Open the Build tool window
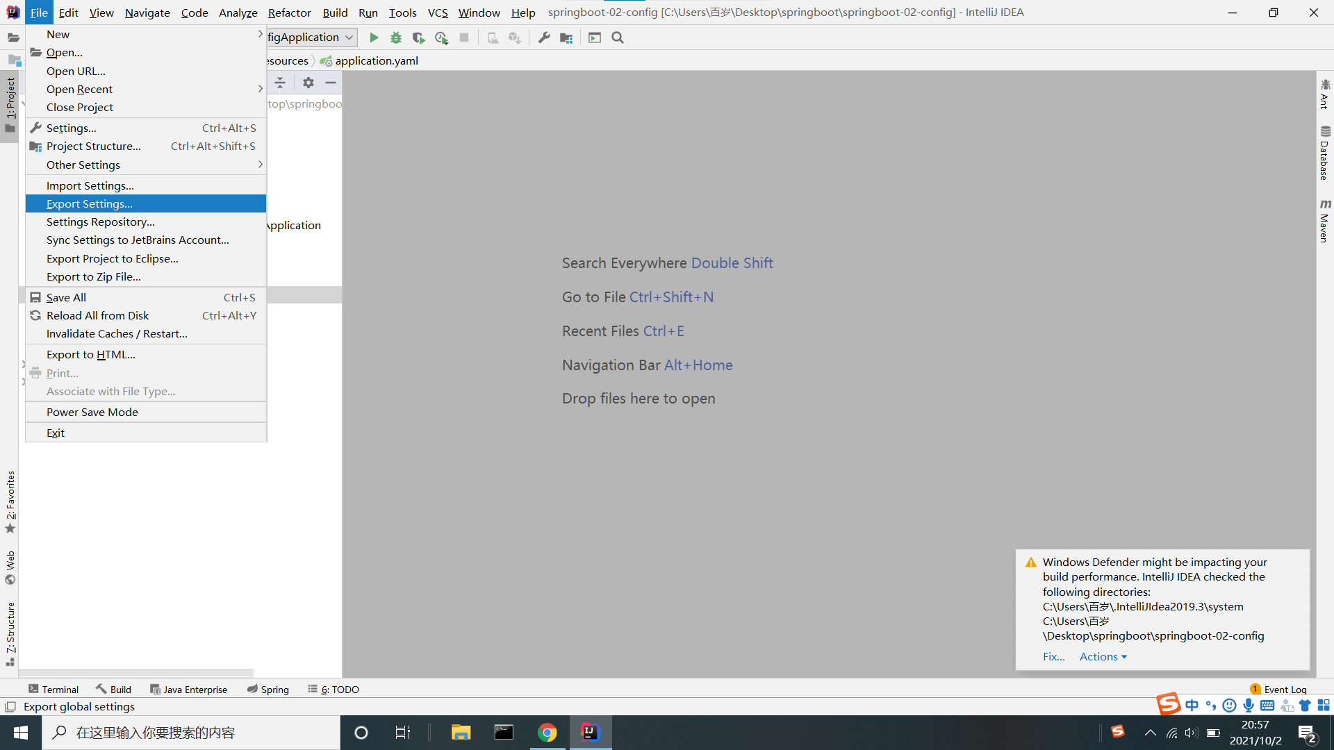This screenshot has width=1334, height=750. pos(113,689)
